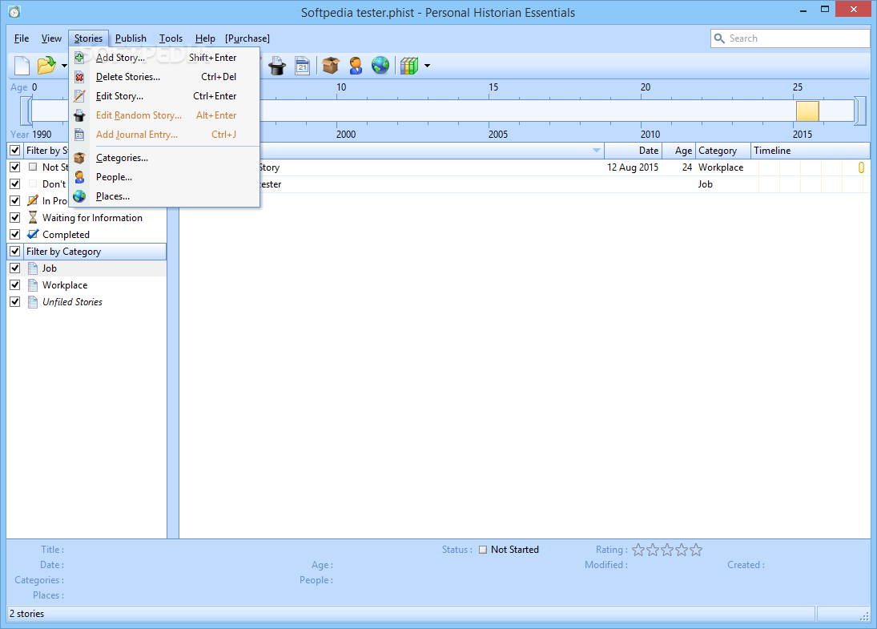Open the File menu

22,38
